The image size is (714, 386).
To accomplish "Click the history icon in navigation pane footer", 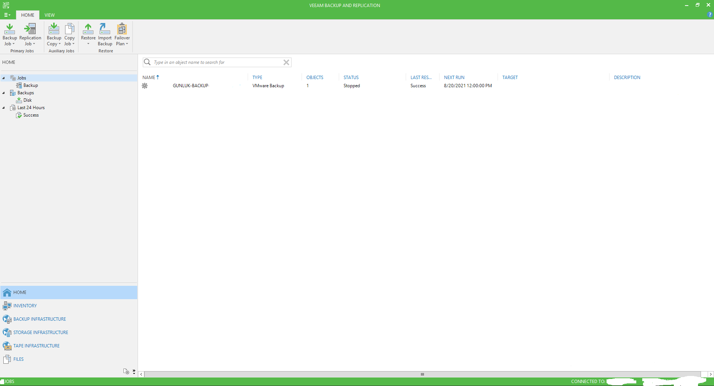I will (x=126, y=372).
